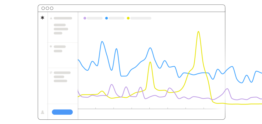Click the leftmost window control circle

click(43, 8)
